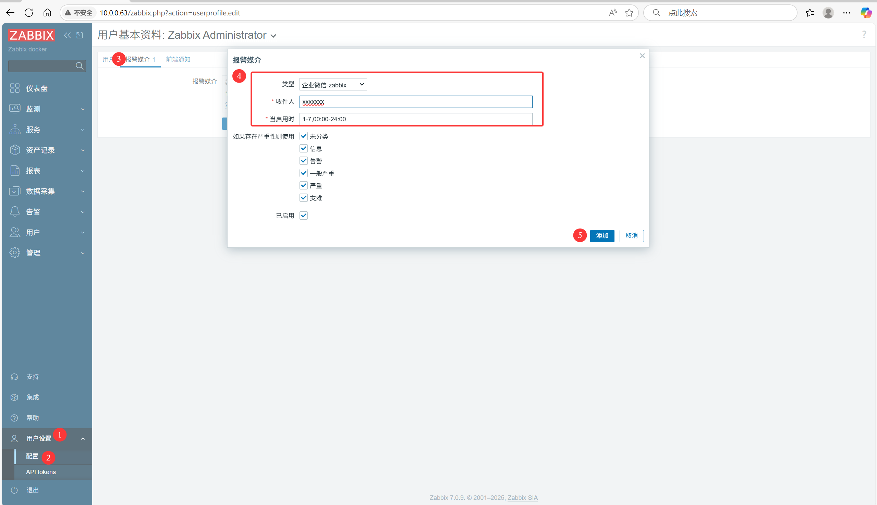Hide the sidebar with the arrow-box icon
The height and width of the screenshot is (505, 877).
(80, 35)
